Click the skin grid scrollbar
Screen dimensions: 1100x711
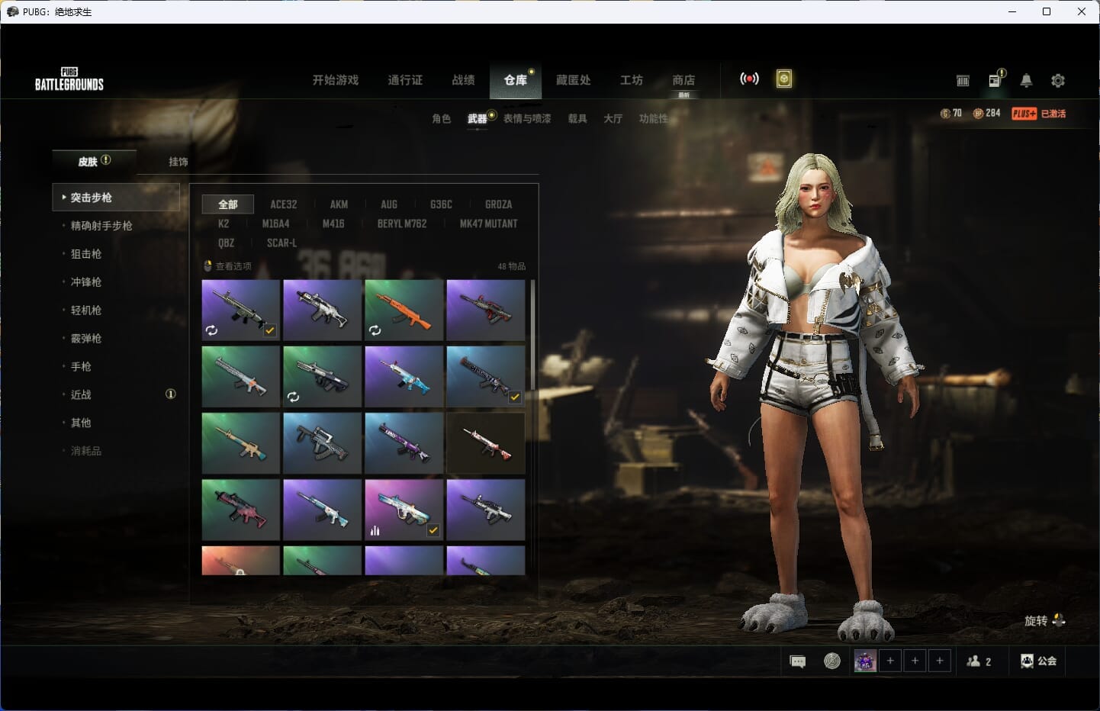point(532,336)
